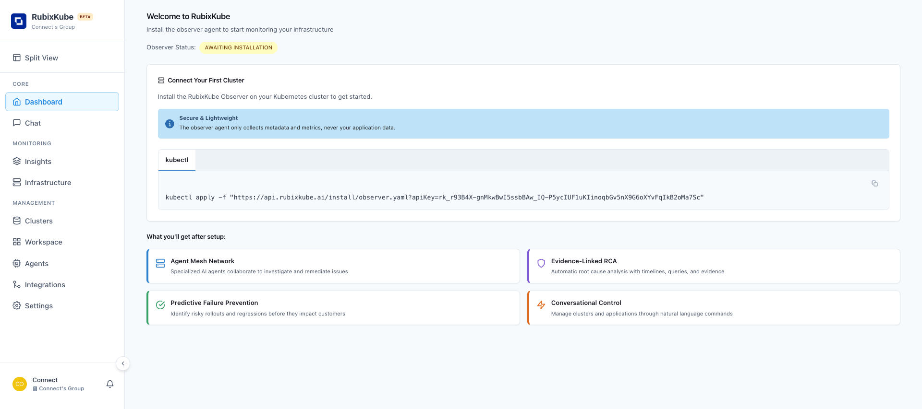Click the Settings gear icon

pyautogui.click(x=17, y=305)
